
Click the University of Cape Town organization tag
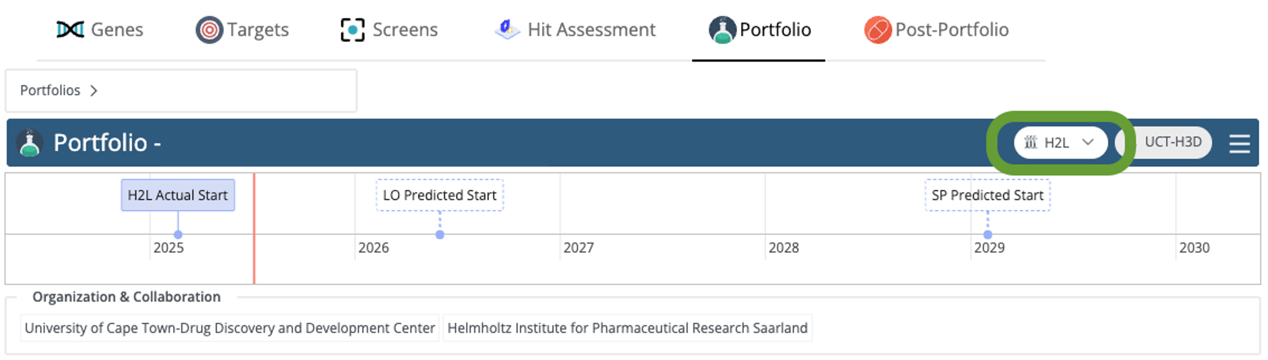[x=229, y=328]
